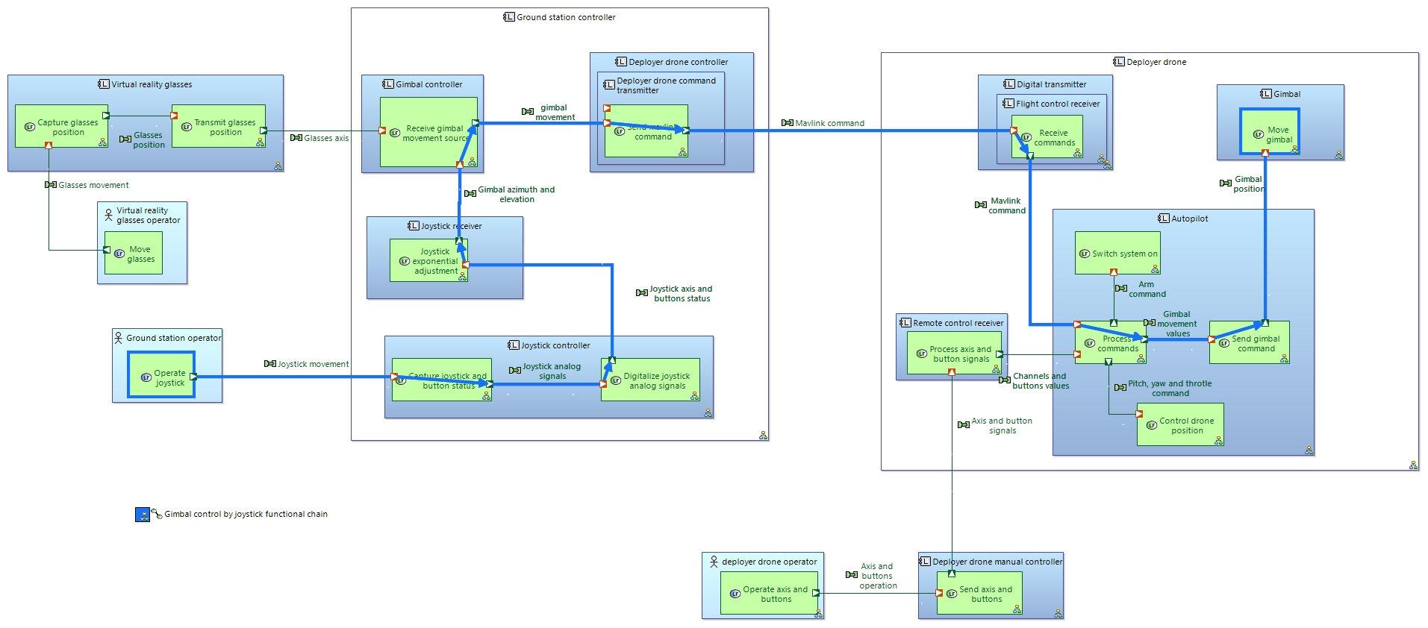Click the Joystick controller component icon
1428x628 pixels.
(514, 345)
